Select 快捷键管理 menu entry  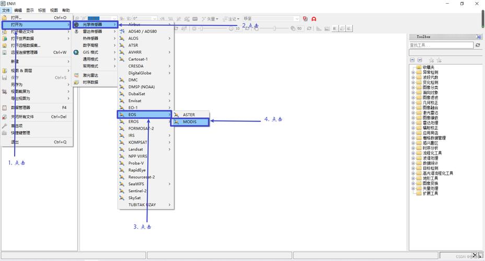point(36,133)
